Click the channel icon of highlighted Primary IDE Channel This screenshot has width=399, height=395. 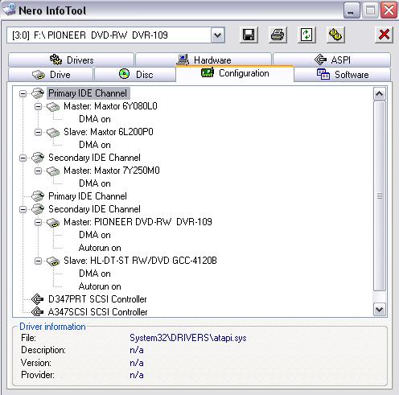tap(38, 93)
